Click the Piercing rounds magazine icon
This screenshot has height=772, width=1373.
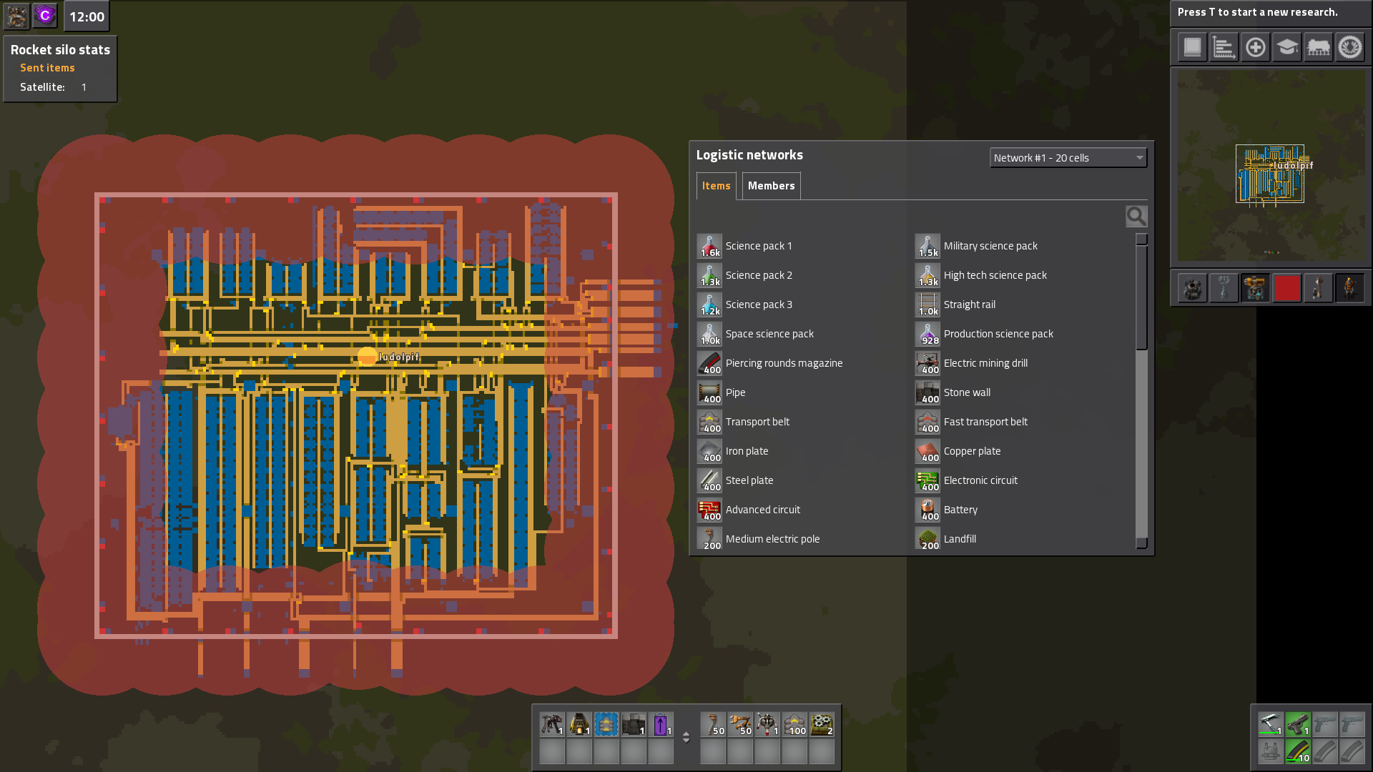pyautogui.click(x=709, y=363)
